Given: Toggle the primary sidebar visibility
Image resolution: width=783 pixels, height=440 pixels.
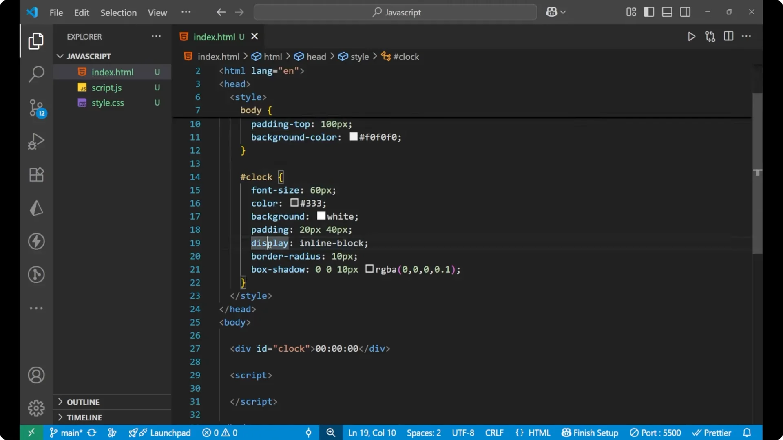Looking at the screenshot, I should pos(649,12).
